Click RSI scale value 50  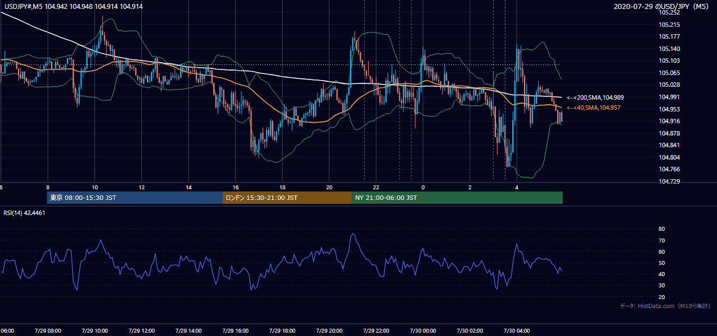661,263
